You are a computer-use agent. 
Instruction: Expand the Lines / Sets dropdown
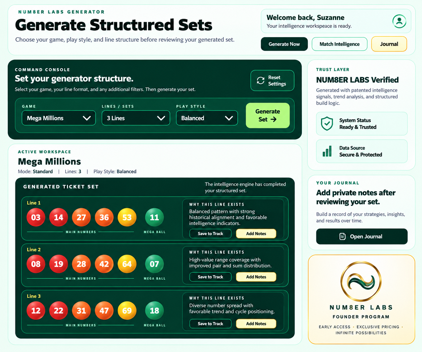coord(136,118)
